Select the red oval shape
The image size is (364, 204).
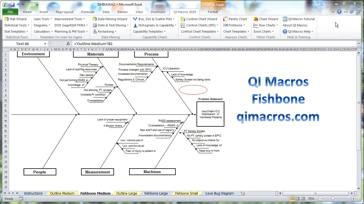pyautogui.click(x=193, y=90)
